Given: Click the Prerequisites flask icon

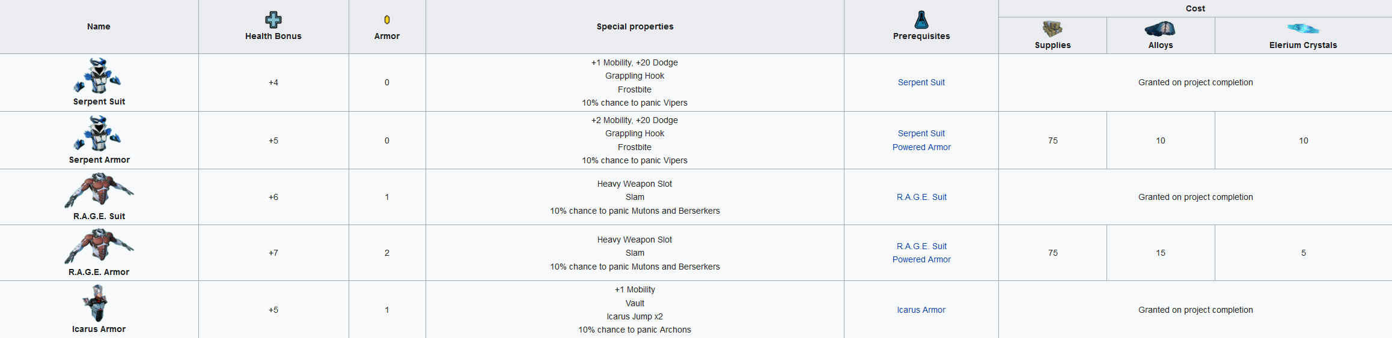Looking at the screenshot, I should pos(921,20).
